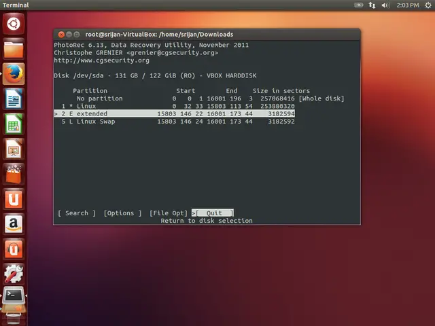Viewport: 435px width, 326px height.
Task: Click the Disk /dev/sda line
Action: pos(155,75)
